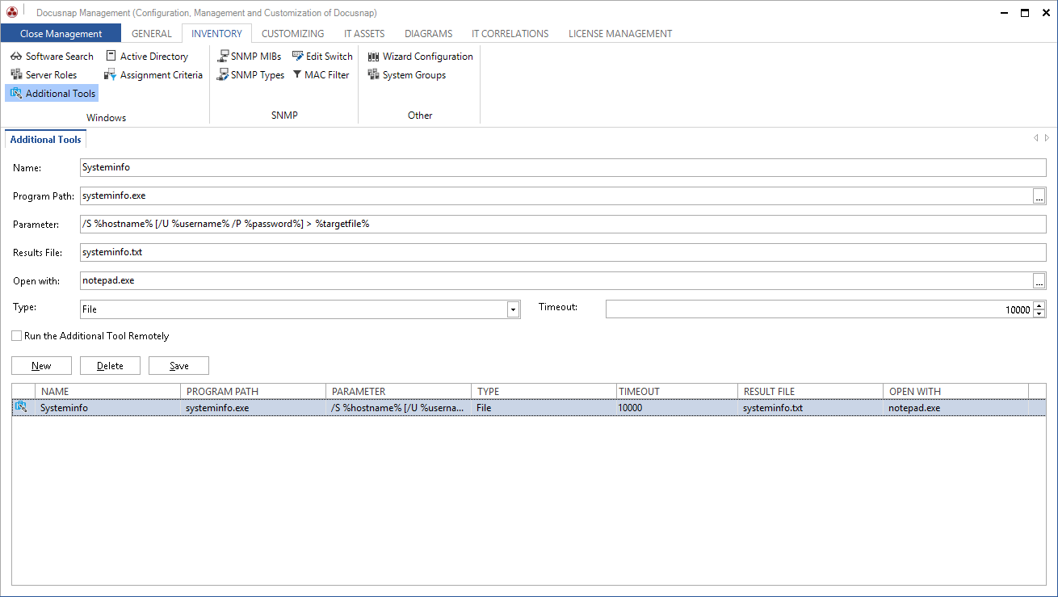This screenshot has width=1058, height=597.
Task: Select the Additional Tools document tab
Action: click(x=46, y=140)
